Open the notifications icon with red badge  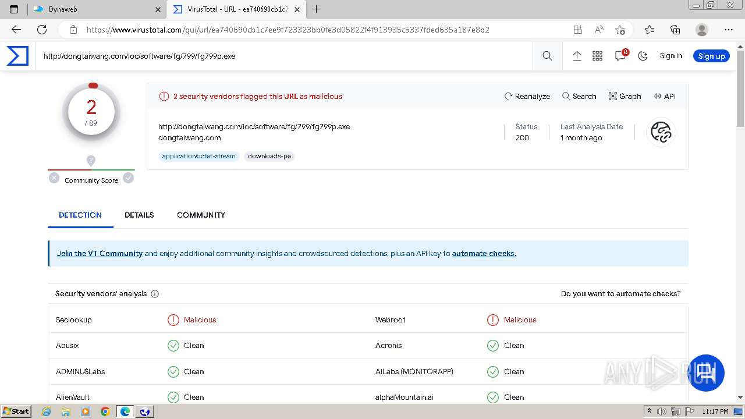[620, 55]
